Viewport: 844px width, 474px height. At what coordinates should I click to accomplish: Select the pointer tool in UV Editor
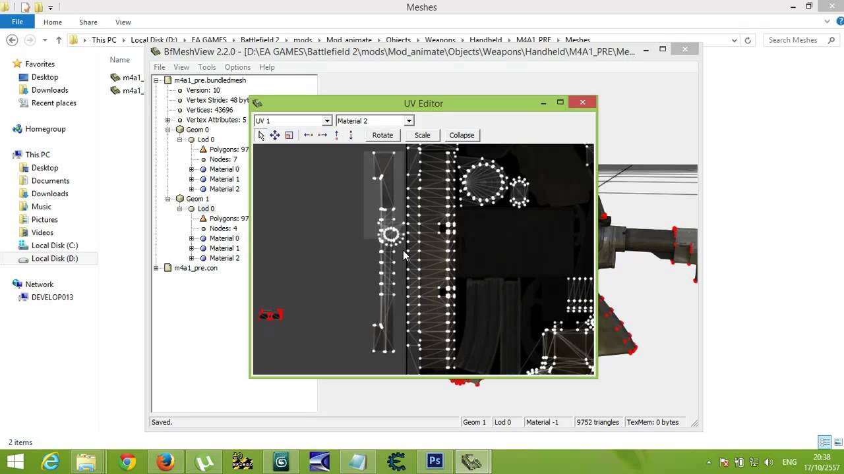pyautogui.click(x=261, y=135)
